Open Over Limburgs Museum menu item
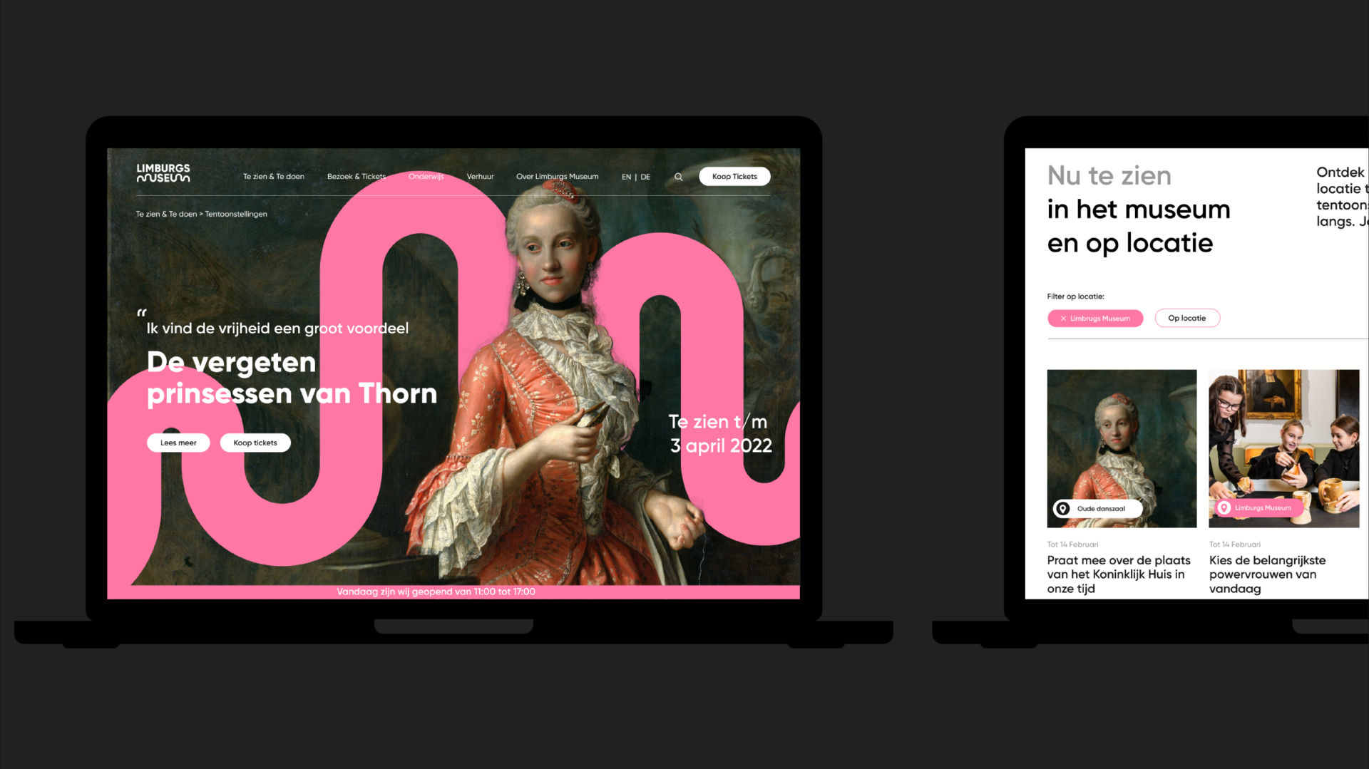This screenshot has width=1369, height=769. [x=557, y=177]
